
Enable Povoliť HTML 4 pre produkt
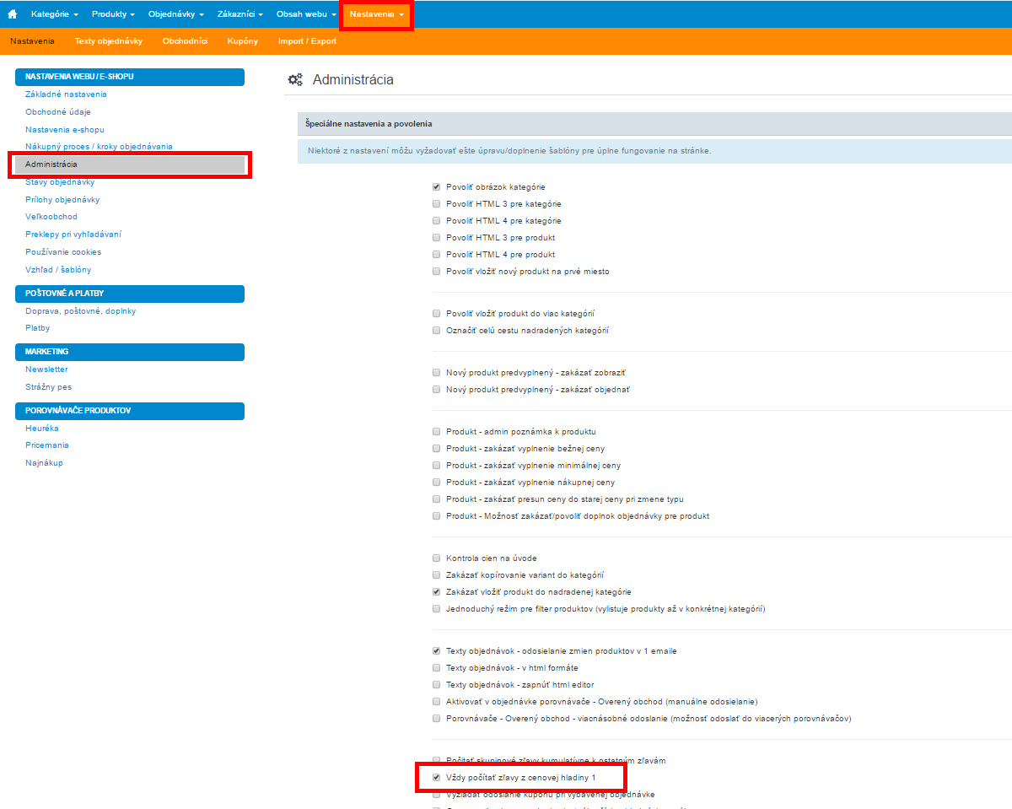click(x=437, y=255)
